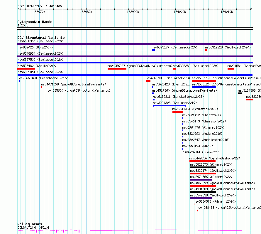Click the DGV Structural Variants track title
The image size is (261, 234).
41,38
